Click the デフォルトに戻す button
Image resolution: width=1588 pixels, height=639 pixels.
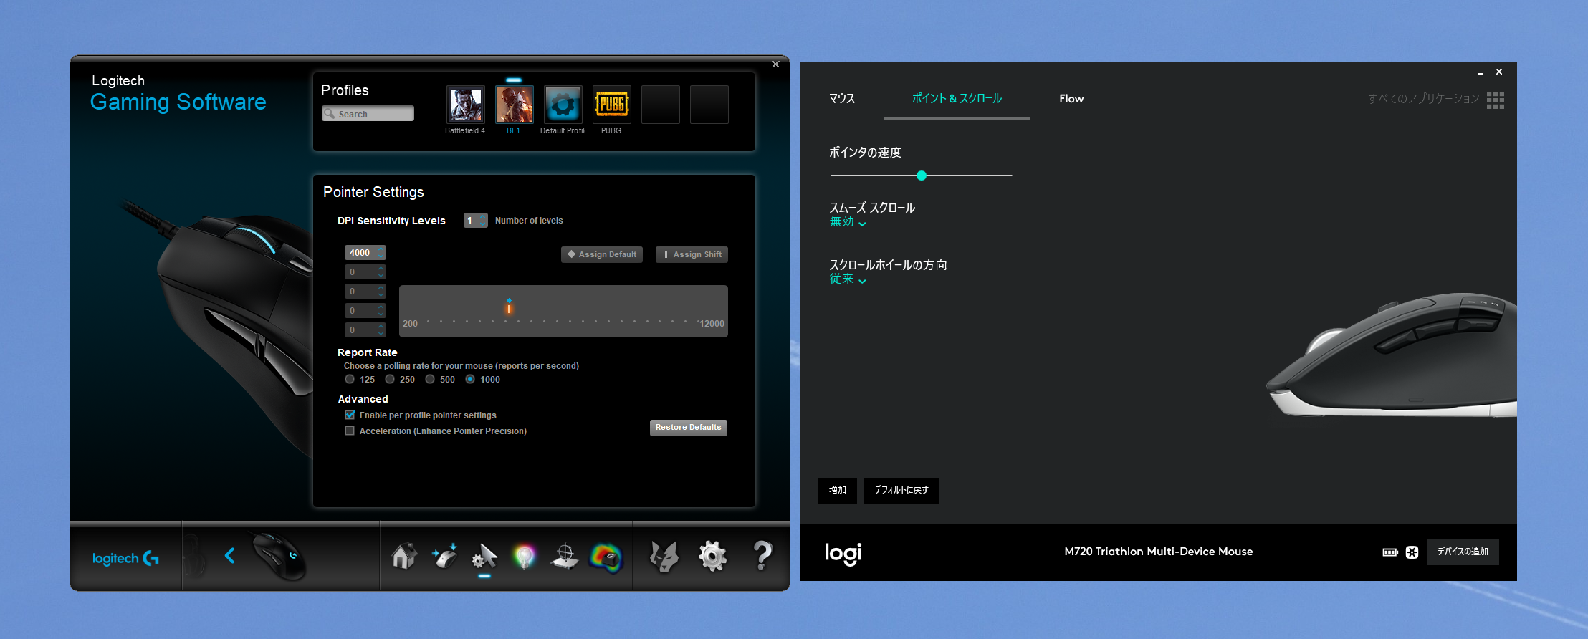click(901, 491)
